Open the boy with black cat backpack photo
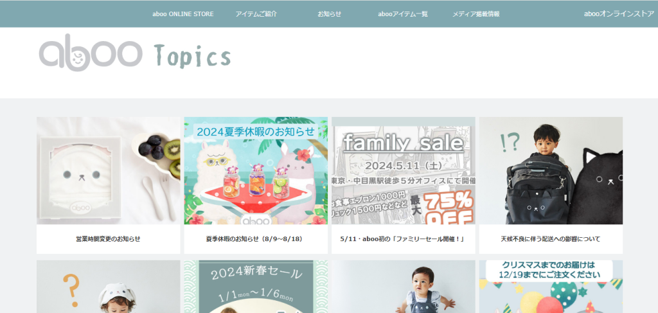This screenshot has height=313, width=658. (x=551, y=171)
